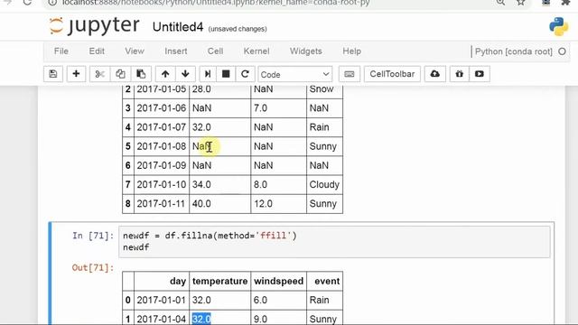Open the Edit menu
This screenshot has width=578, height=325.
coord(97,51)
